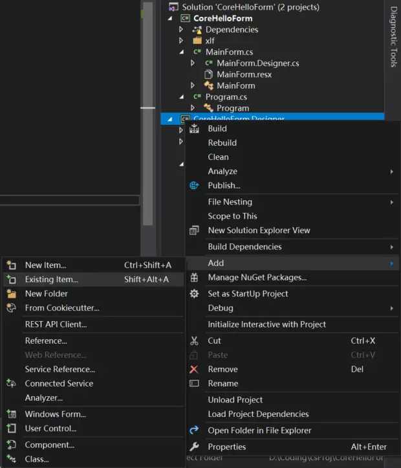
Task: Click the New Item icon
Action: (12, 265)
